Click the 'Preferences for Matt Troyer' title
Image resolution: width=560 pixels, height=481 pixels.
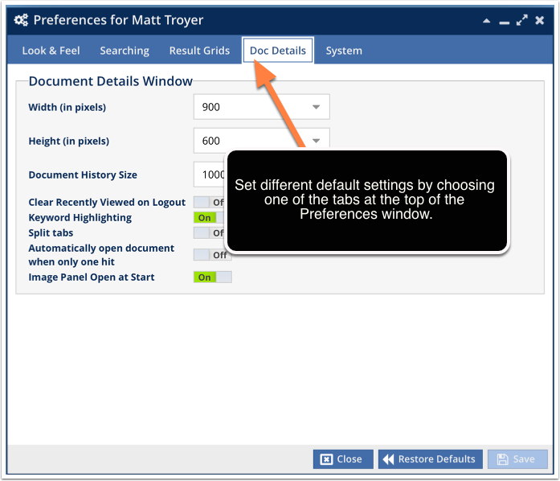click(118, 20)
